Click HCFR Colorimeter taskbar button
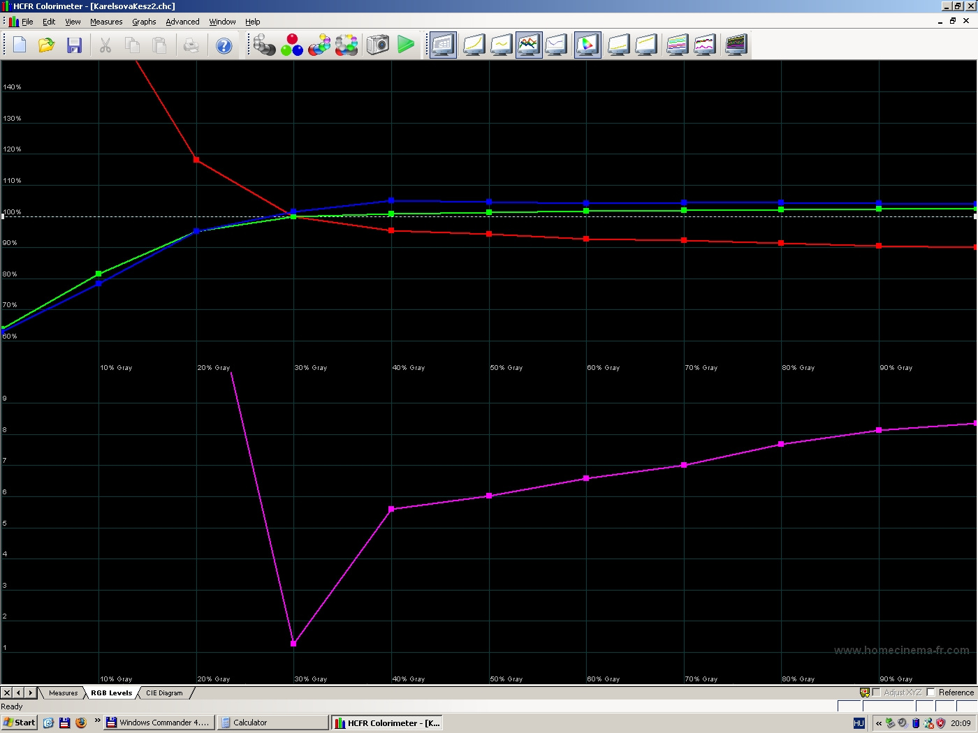 pos(387,723)
